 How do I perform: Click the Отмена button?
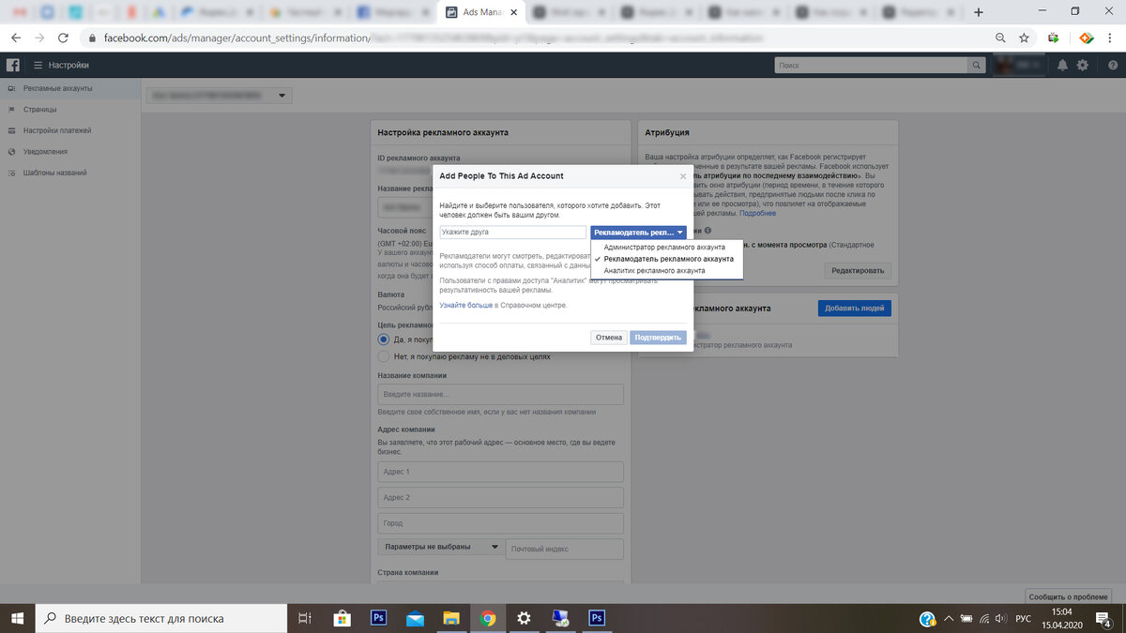pos(609,338)
